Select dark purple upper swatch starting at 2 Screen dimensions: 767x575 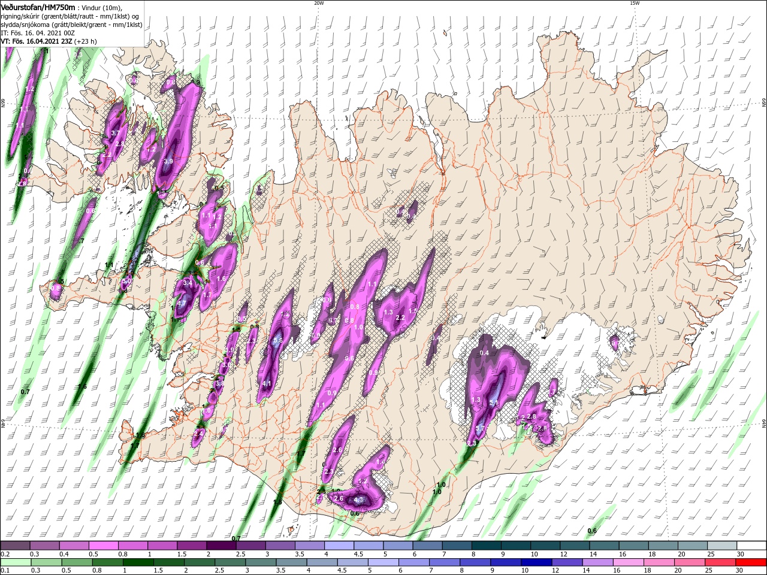click(221, 545)
